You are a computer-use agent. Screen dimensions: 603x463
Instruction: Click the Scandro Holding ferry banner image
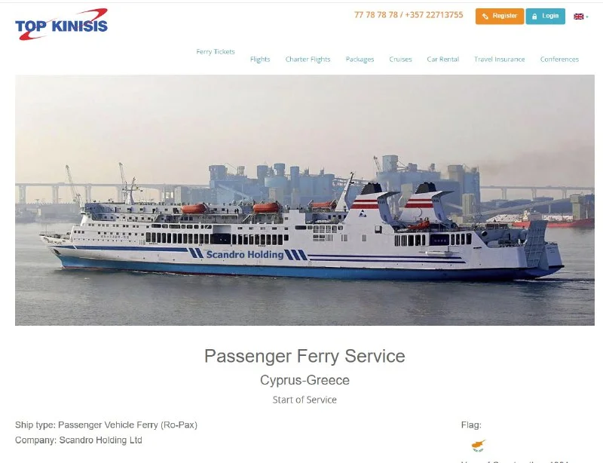click(x=305, y=200)
